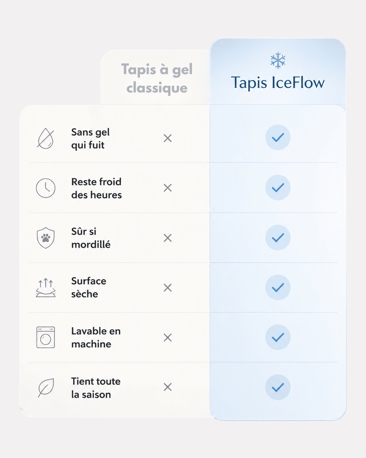Click the Sûr si mordillé label
The width and height of the screenshot is (366, 458).
coord(91,238)
